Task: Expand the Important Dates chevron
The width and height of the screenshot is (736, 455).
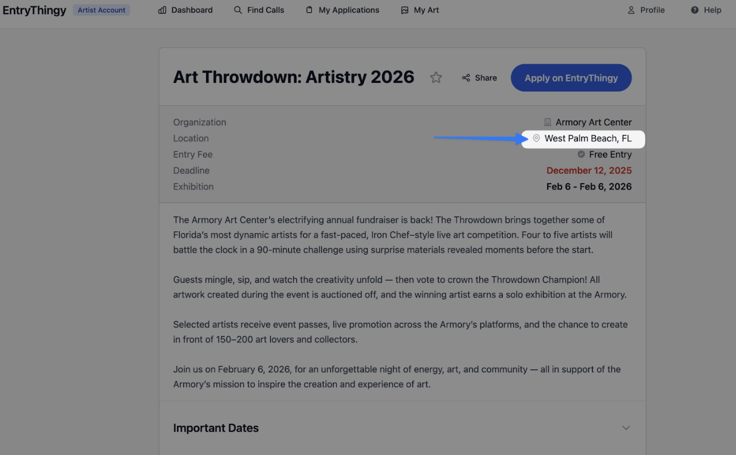Action: (x=626, y=428)
